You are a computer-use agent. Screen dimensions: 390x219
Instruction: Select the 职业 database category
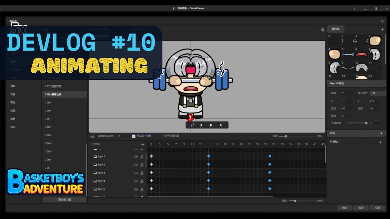click(x=13, y=103)
